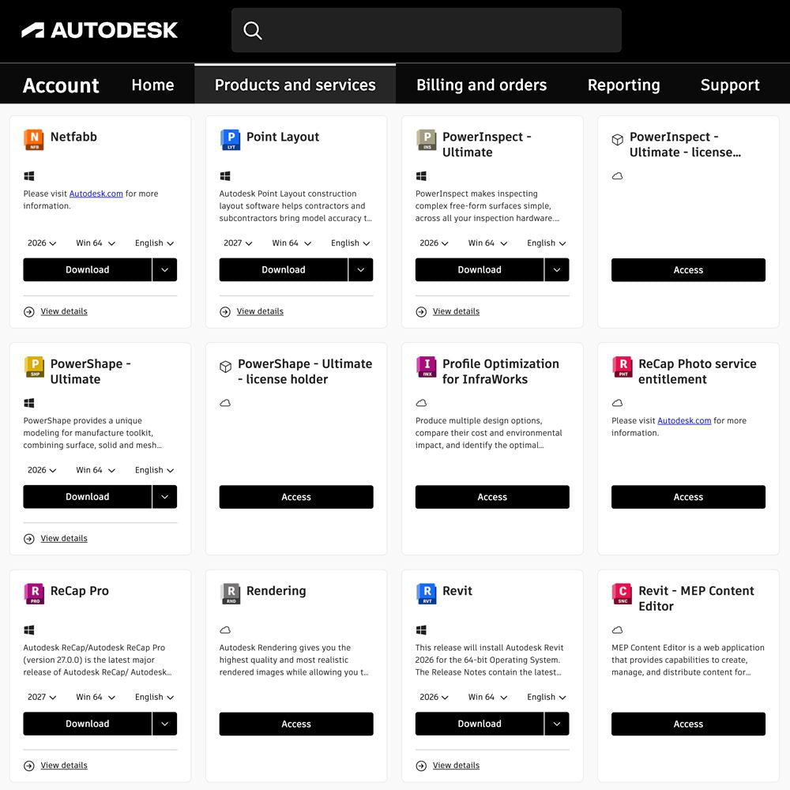The height and width of the screenshot is (790, 790).
Task: Click the Revit MEP Content Editor icon
Action: click(623, 593)
